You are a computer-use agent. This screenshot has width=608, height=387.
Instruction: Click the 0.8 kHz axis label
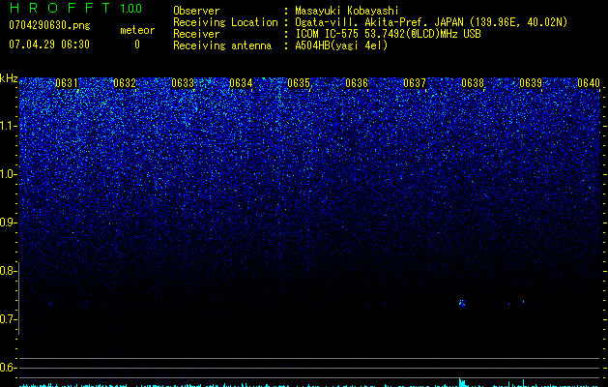(x=9, y=271)
